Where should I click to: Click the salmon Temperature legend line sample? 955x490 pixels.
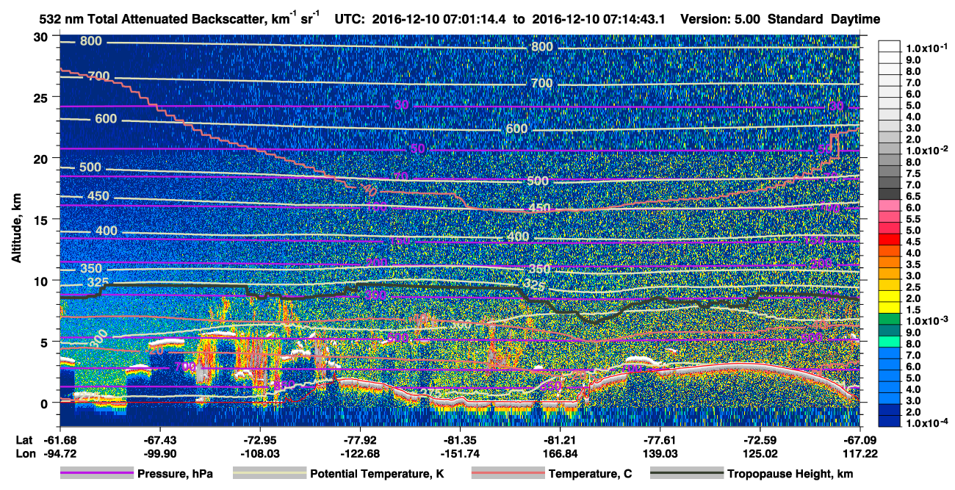point(508,474)
